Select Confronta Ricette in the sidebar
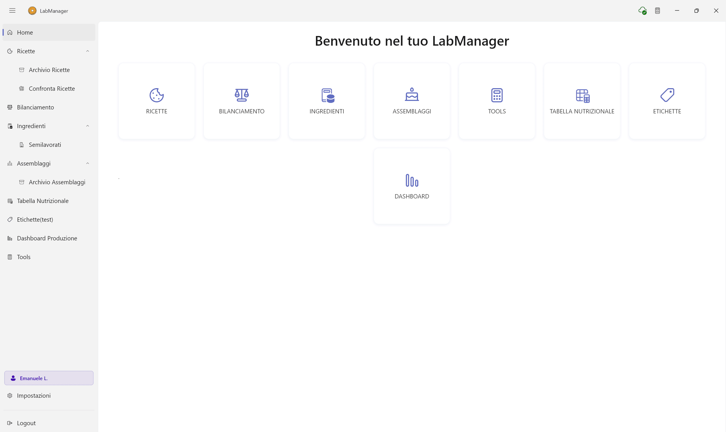726x432 pixels. click(52, 88)
